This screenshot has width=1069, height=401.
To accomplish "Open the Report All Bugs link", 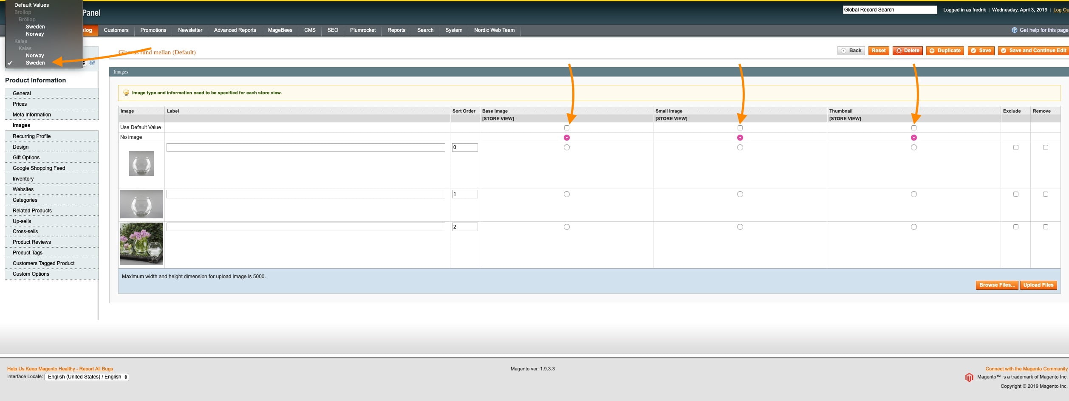I will tap(60, 369).
